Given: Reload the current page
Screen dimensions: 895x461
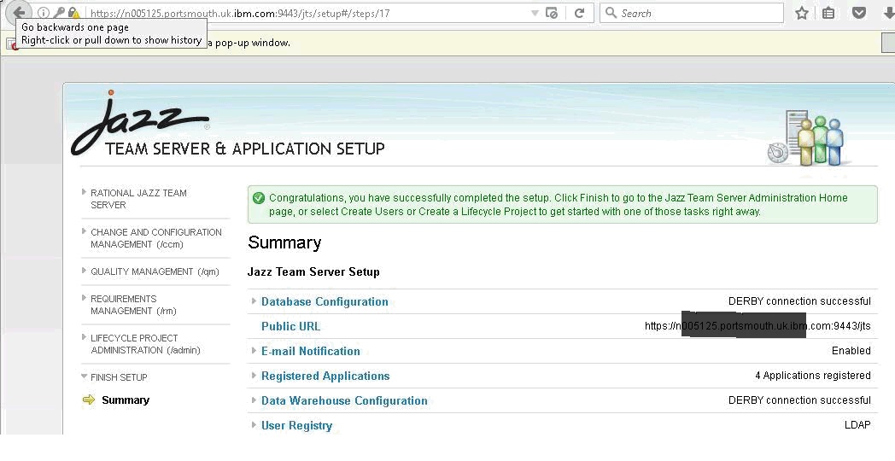Looking at the screenshot, I should tap(579, 13).
